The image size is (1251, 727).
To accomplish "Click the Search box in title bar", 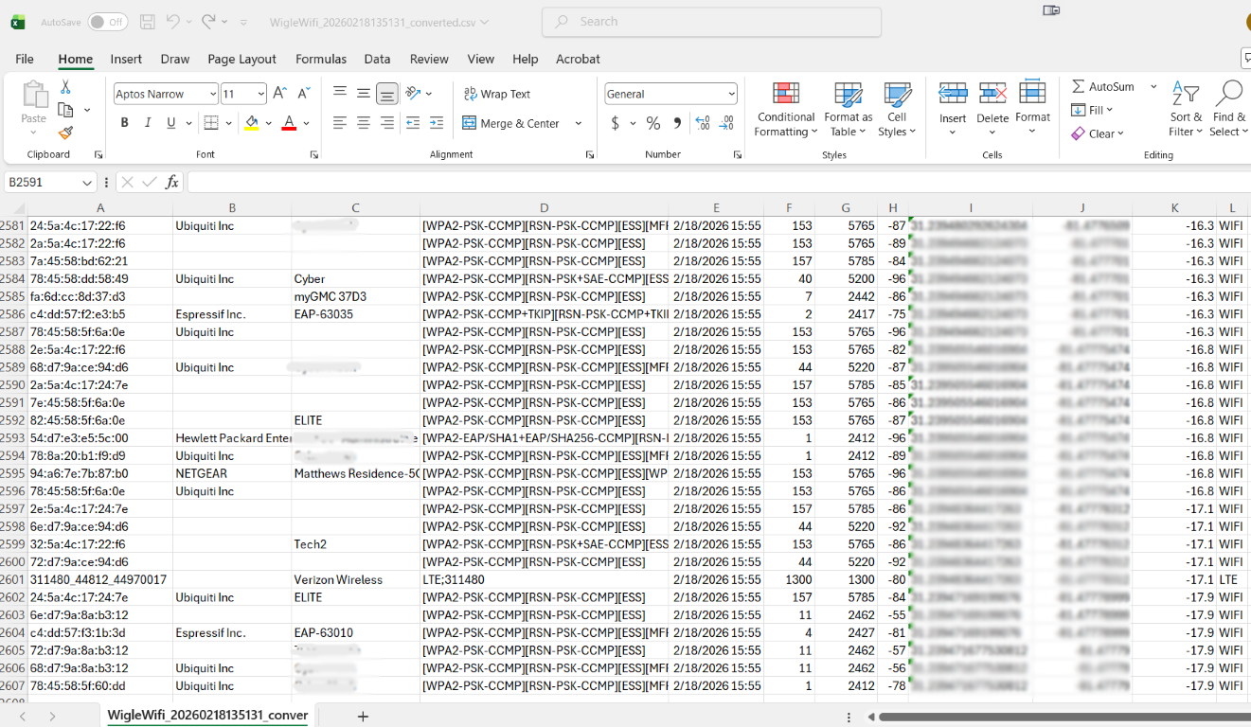I will pos(711,22).
